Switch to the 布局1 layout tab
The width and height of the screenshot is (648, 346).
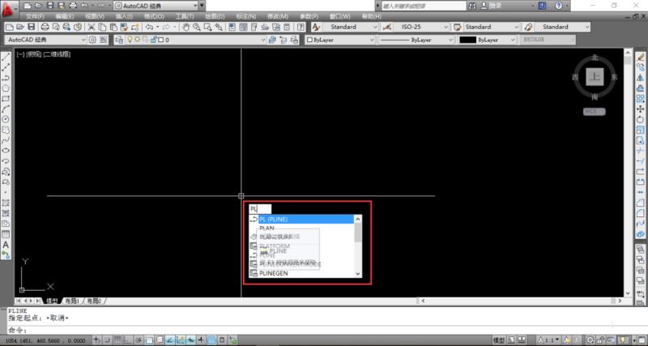[x=72, y=301]
